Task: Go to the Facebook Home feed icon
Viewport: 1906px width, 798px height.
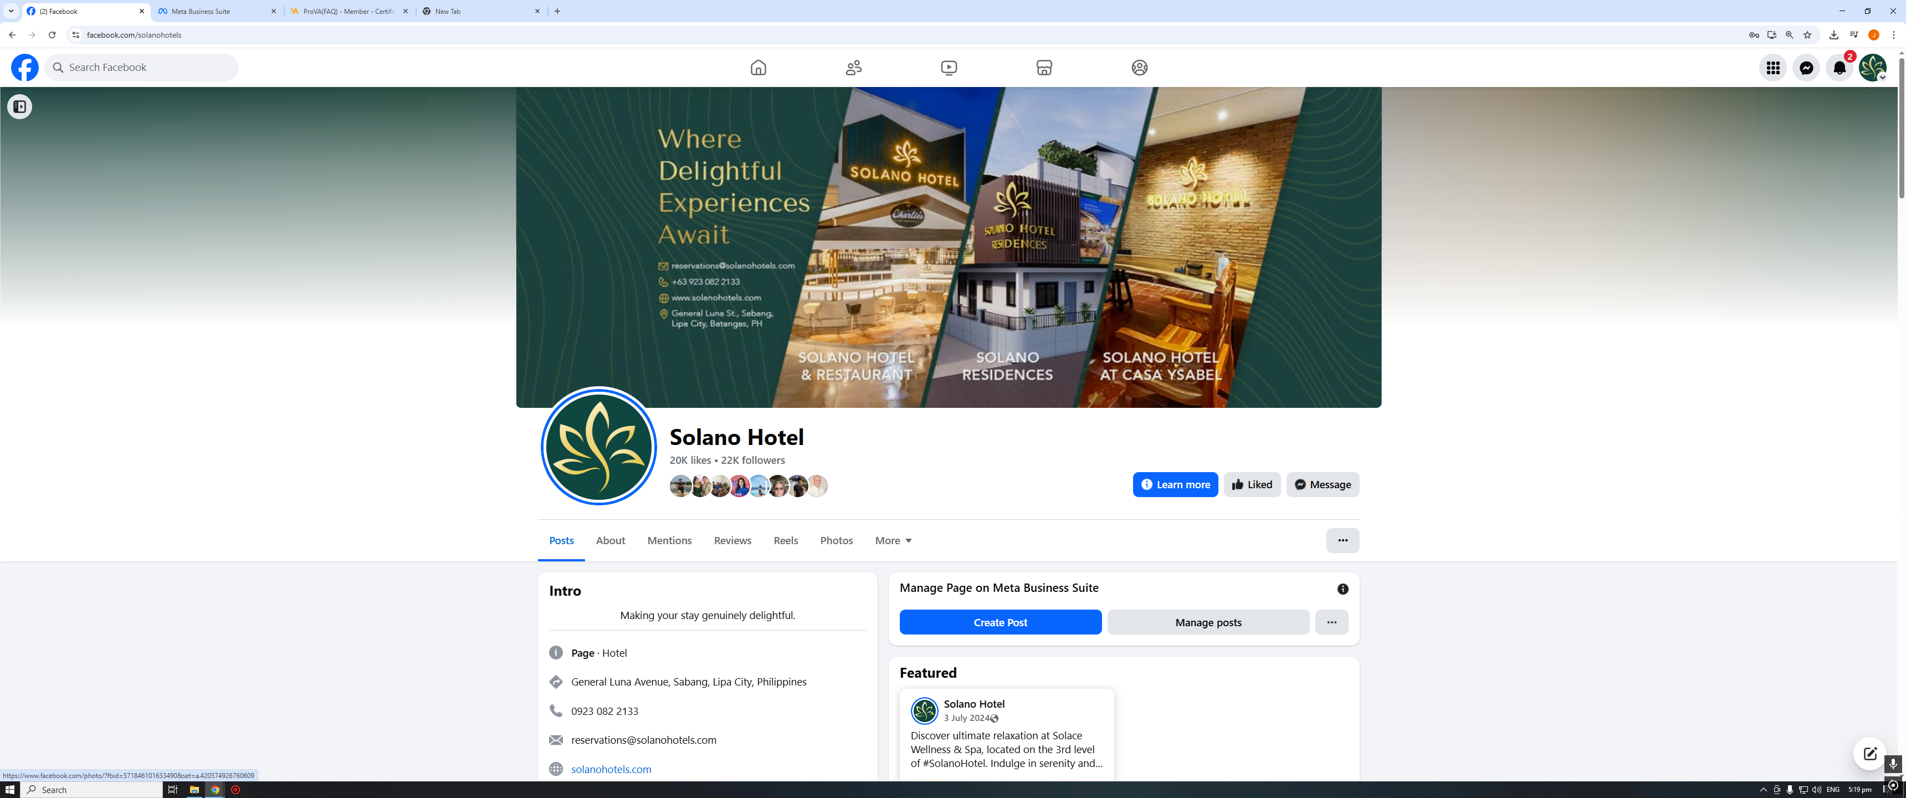Action: point(759,68)
